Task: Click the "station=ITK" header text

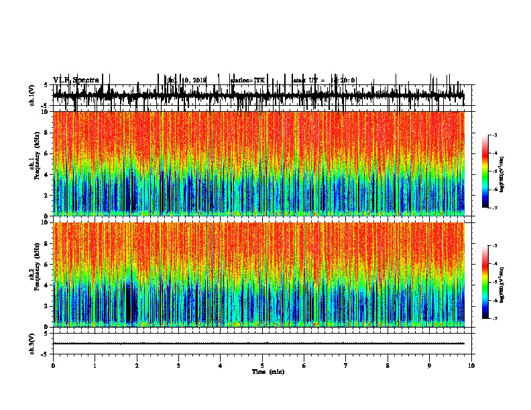Action: tap(247, 80)
